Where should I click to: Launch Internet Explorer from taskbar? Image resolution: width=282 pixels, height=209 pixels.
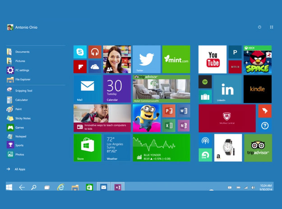(61, 187)
